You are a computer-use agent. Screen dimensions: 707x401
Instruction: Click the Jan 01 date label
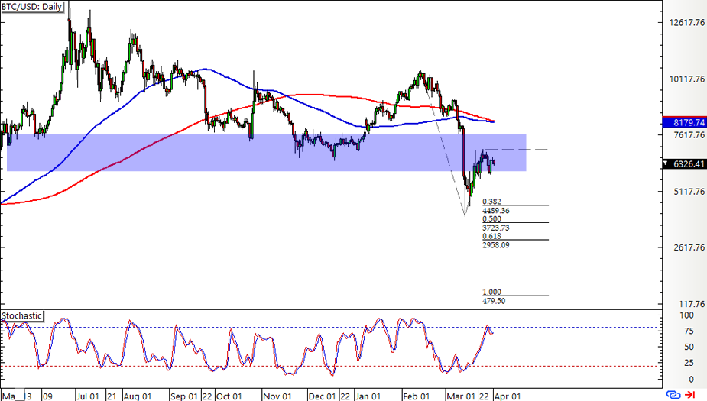pyautogui.click(x=368, y=396)
